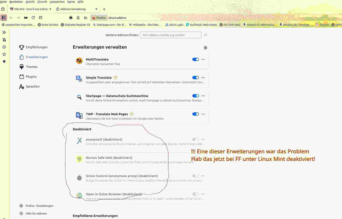Open ASUS Login bookmark
The image size is (342, 219).
click(174, 25)
